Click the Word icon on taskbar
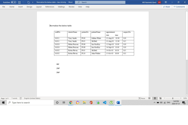 (x=118, y=103)
